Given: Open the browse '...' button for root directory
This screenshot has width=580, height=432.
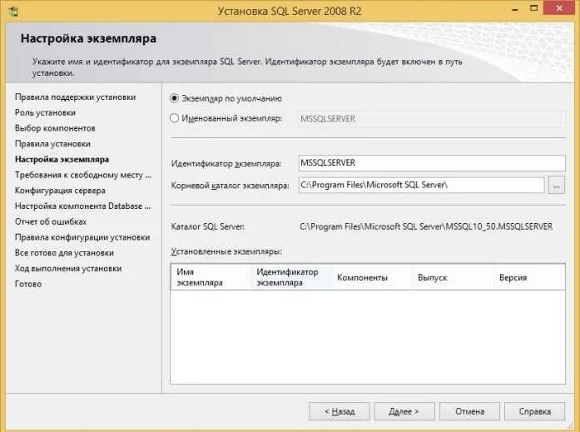Looking at the screenshot, I should click(557, 186).
